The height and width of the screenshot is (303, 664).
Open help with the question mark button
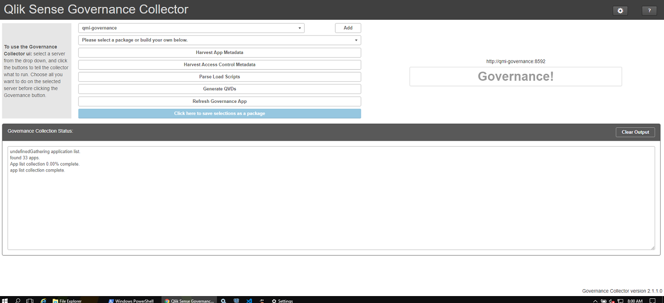649,11
